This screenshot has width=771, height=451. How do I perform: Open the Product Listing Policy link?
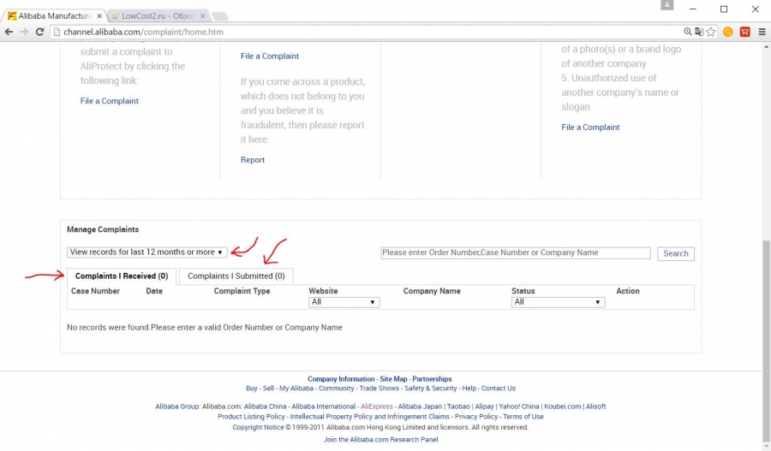tap(251, 417)
